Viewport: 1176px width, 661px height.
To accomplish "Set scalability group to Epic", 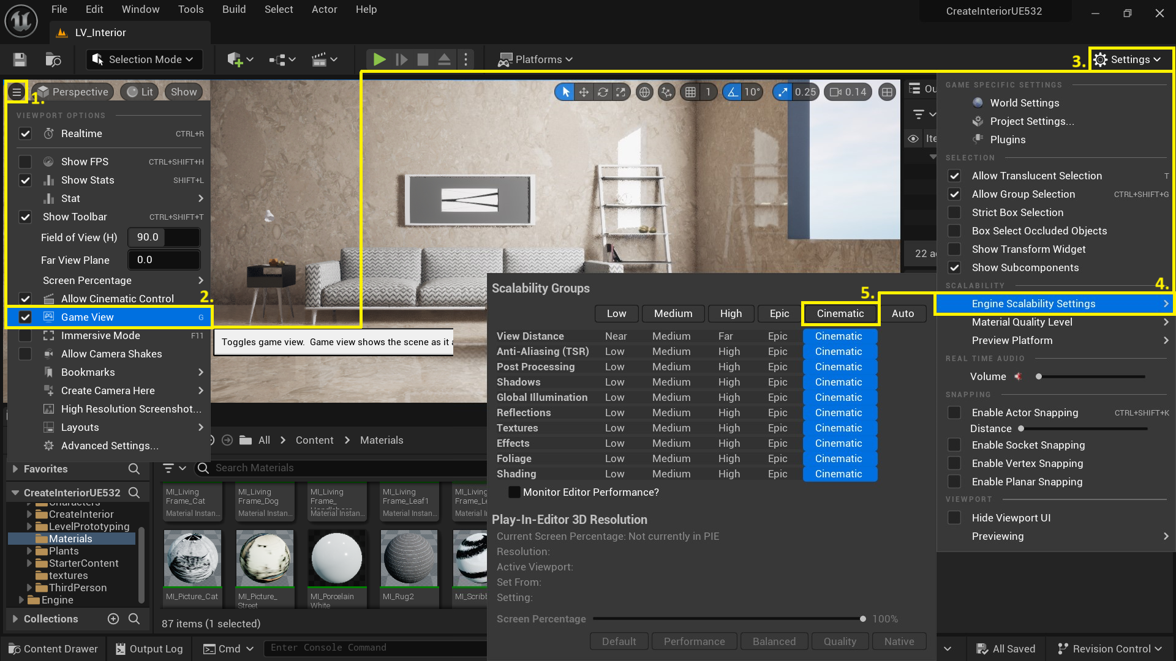I will [x=778, y=313].
